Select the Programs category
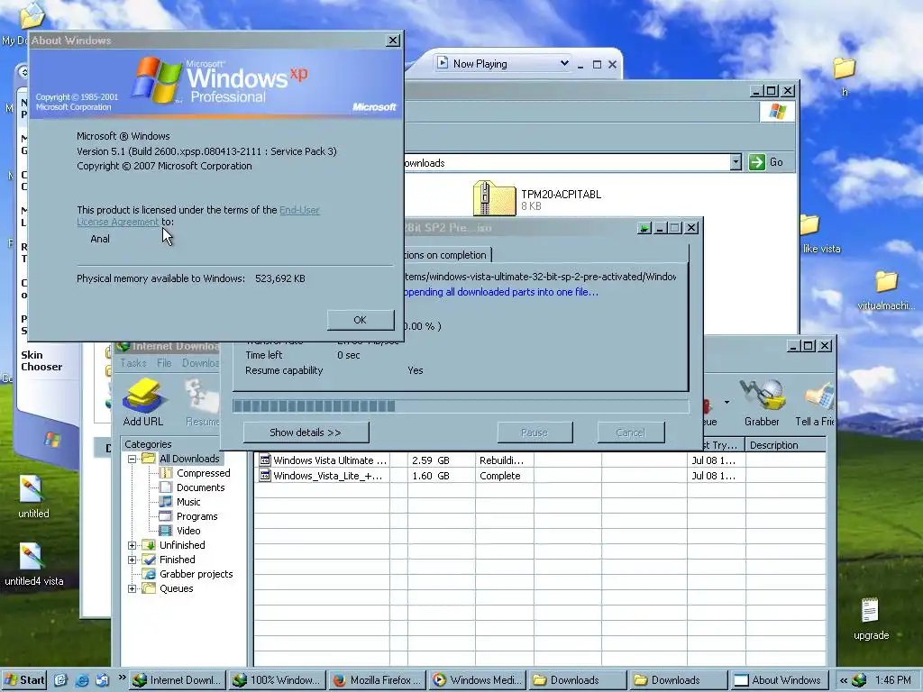 pyautogui.click(x=196, y=516)
